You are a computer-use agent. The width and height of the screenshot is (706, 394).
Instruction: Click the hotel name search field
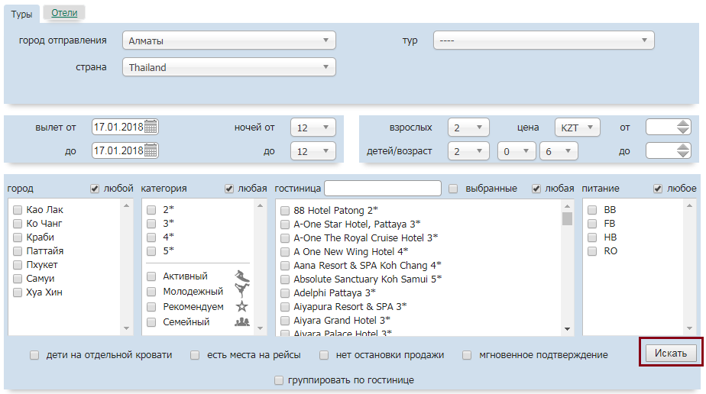383,189
